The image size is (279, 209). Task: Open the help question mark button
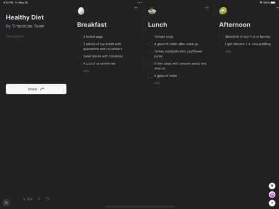(x=272, y=203)
